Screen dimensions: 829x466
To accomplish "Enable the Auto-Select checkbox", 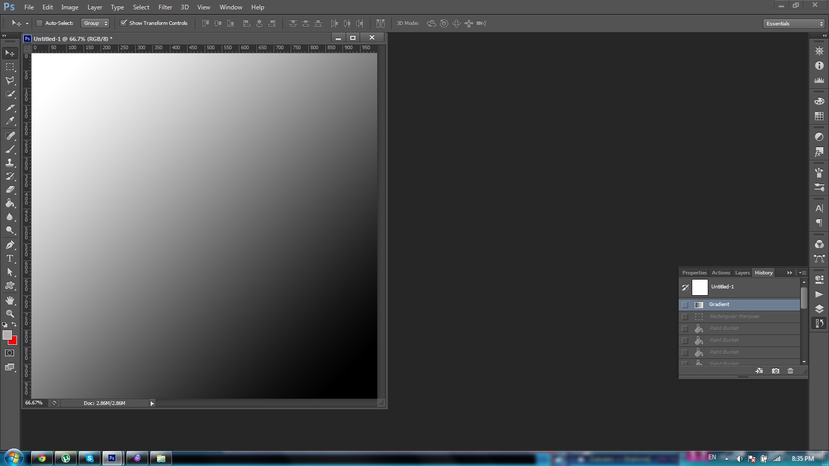I will click(39, 23).
